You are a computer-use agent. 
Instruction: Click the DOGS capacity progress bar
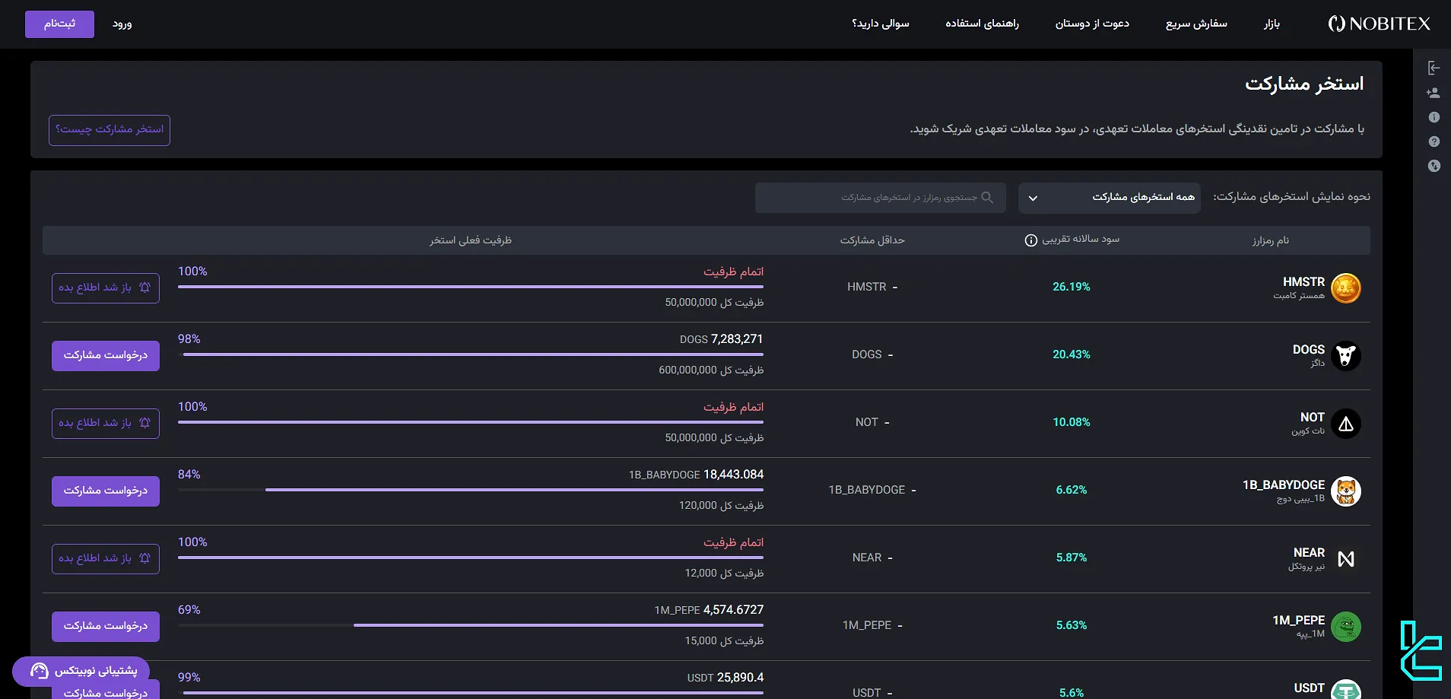[x=471, y=354]
